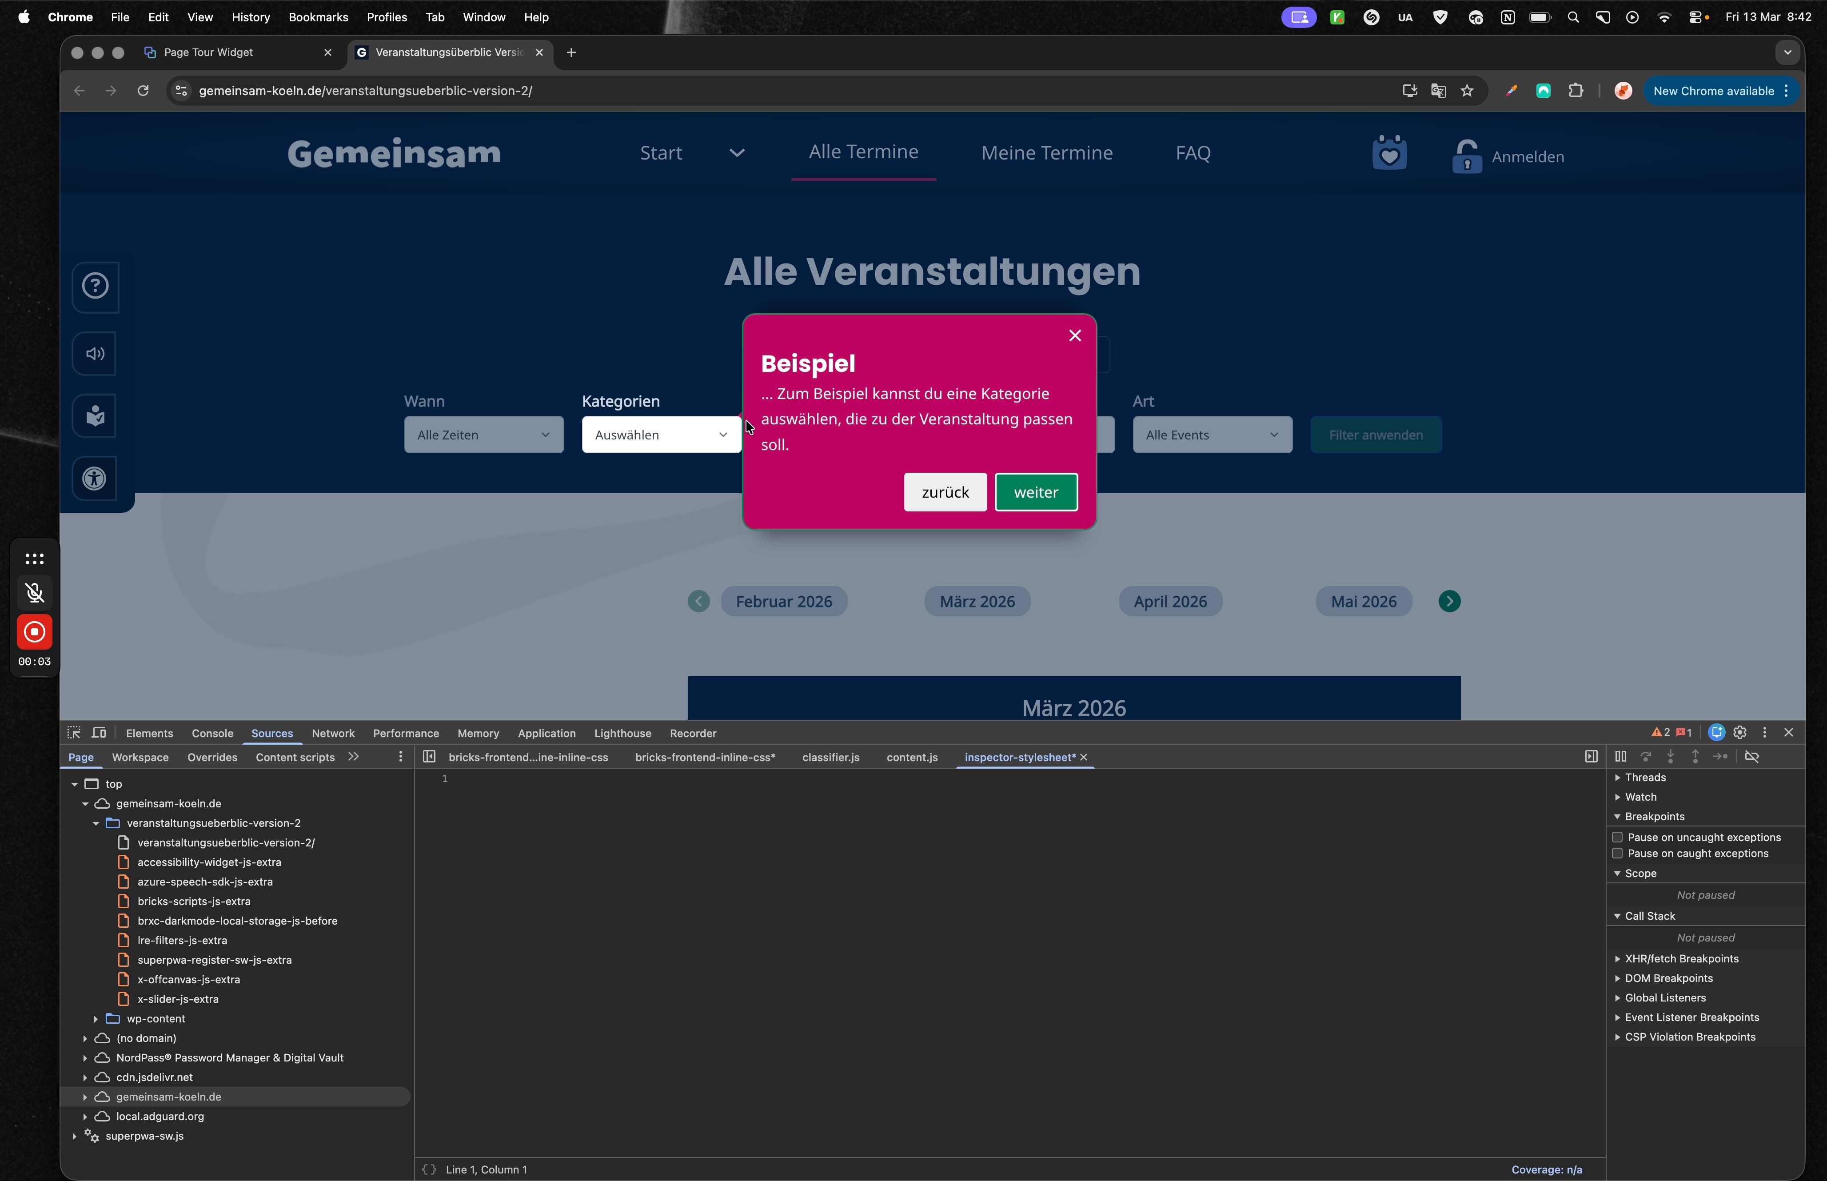
Task: Open the classifier.js file tab
Action: [x=830, y=757]
